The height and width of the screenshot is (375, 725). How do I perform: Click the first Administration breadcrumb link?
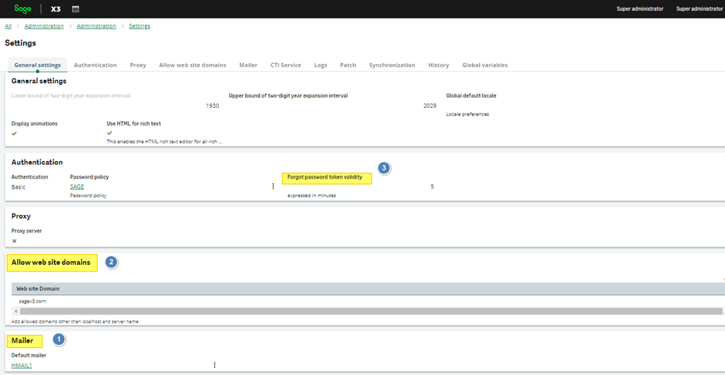(x=44, y=26)
